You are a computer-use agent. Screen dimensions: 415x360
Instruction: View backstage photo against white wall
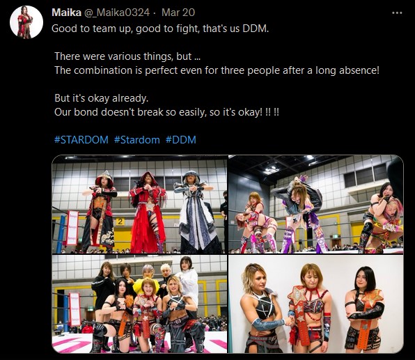(315, 304)
